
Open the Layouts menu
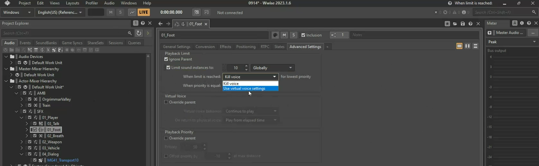point(72,3)
